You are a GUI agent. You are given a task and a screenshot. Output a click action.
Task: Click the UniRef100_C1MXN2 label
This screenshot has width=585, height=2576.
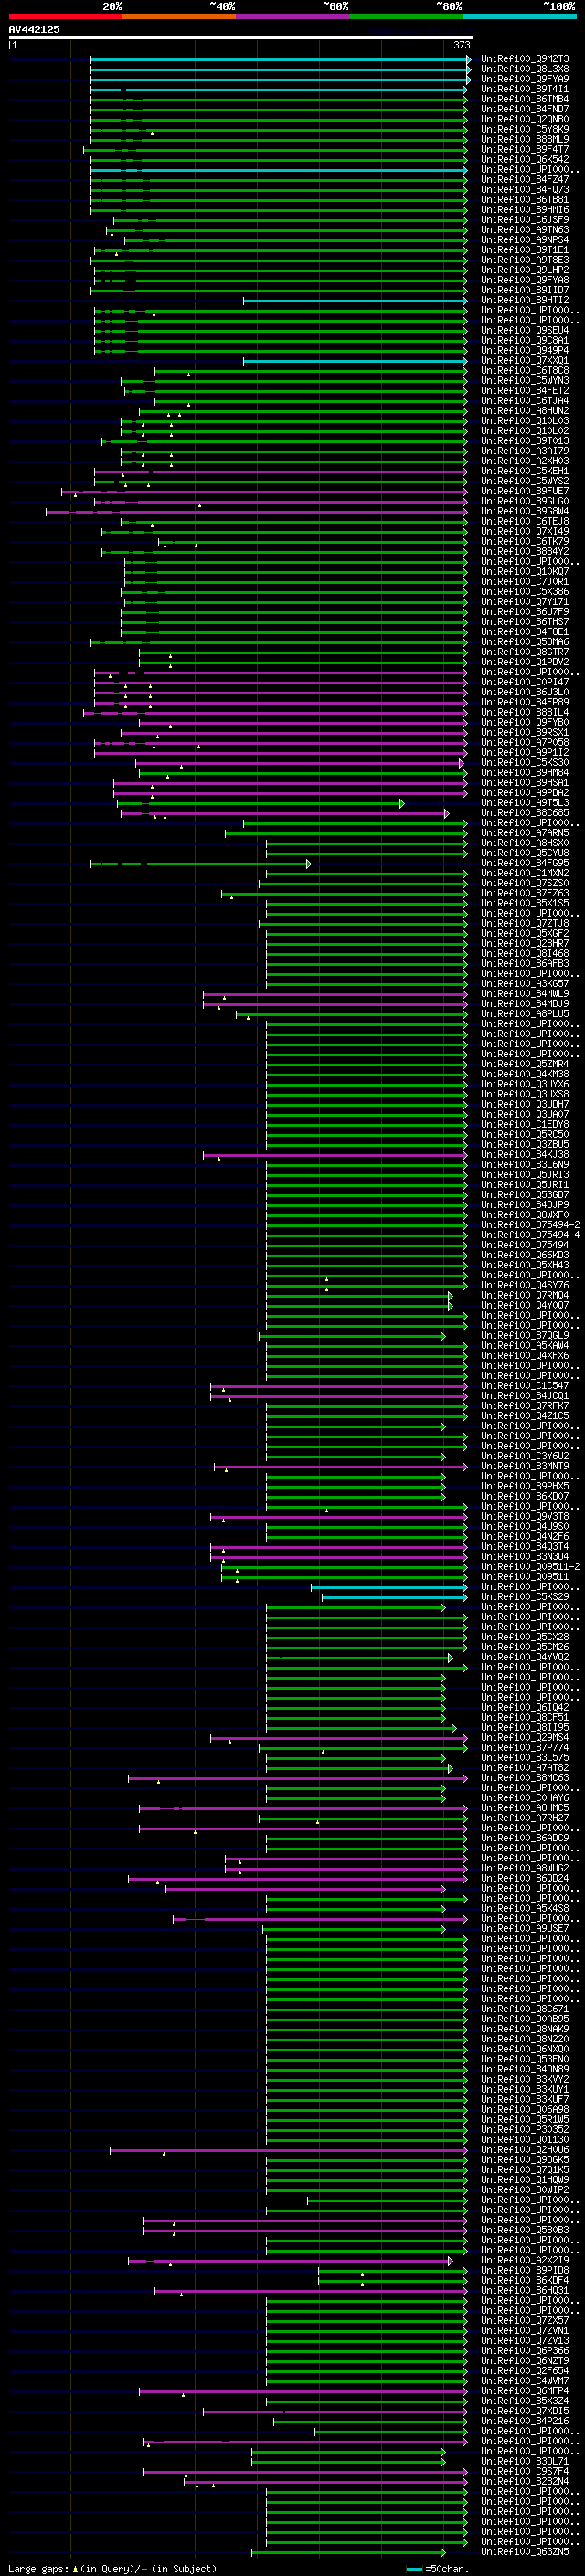[525, 873]
